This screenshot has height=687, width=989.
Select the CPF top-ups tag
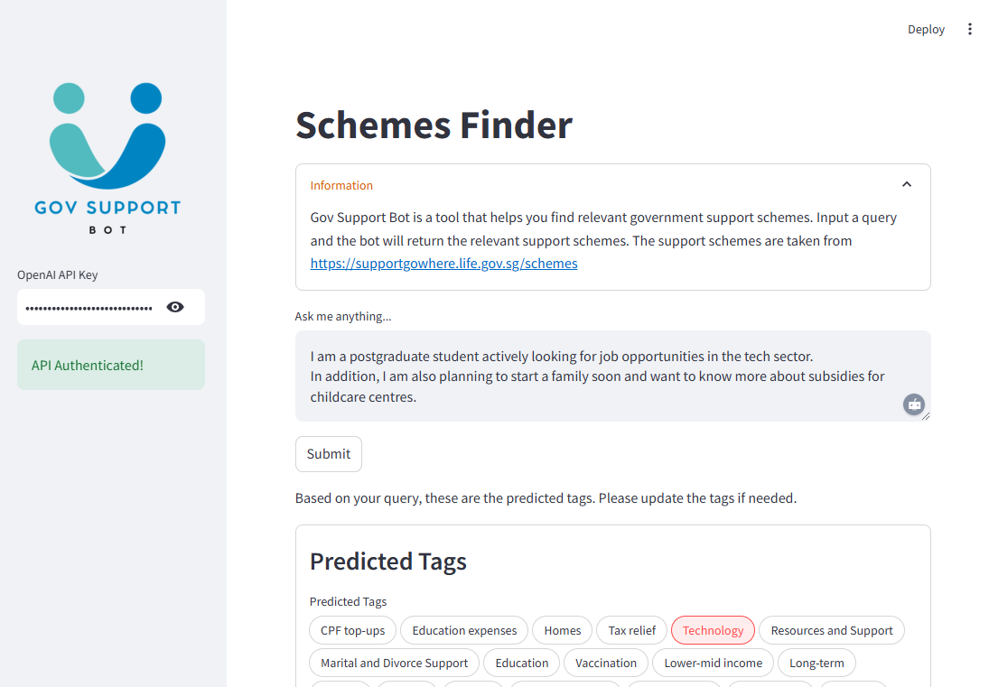pos(352,630)
